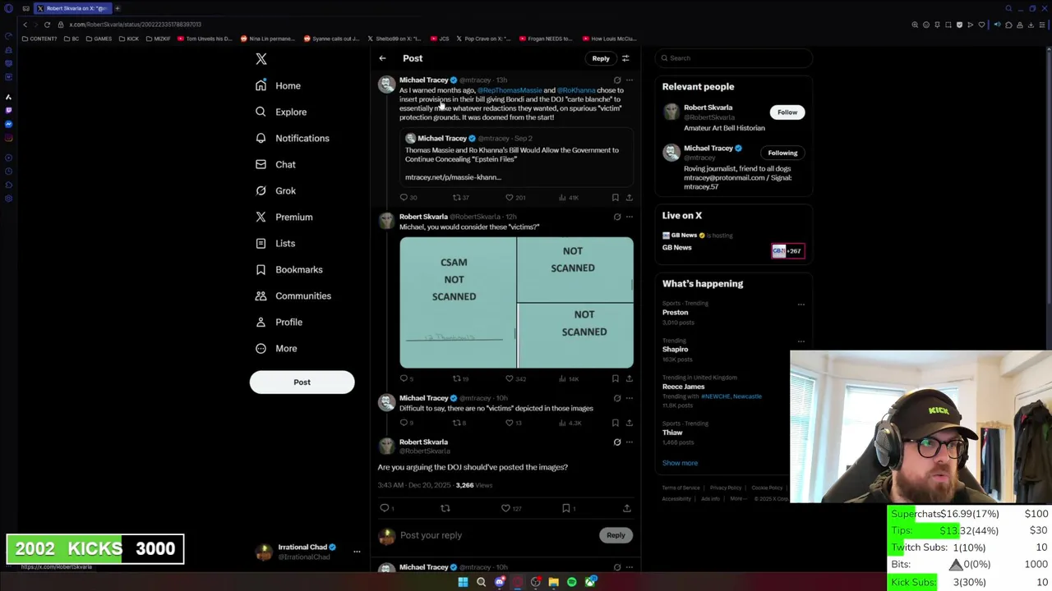Toggle Following for Michael Tracey
Screen dimensions: 1052x591
pos(782,153)
